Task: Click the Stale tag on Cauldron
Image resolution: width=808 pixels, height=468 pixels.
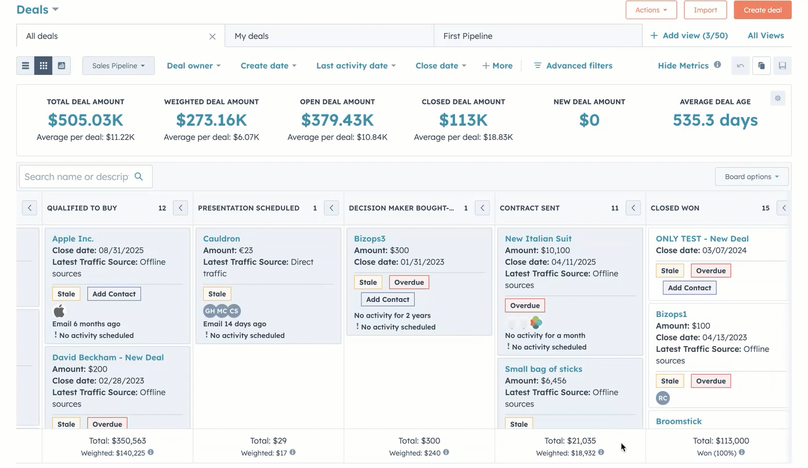Action: (217, 294)
